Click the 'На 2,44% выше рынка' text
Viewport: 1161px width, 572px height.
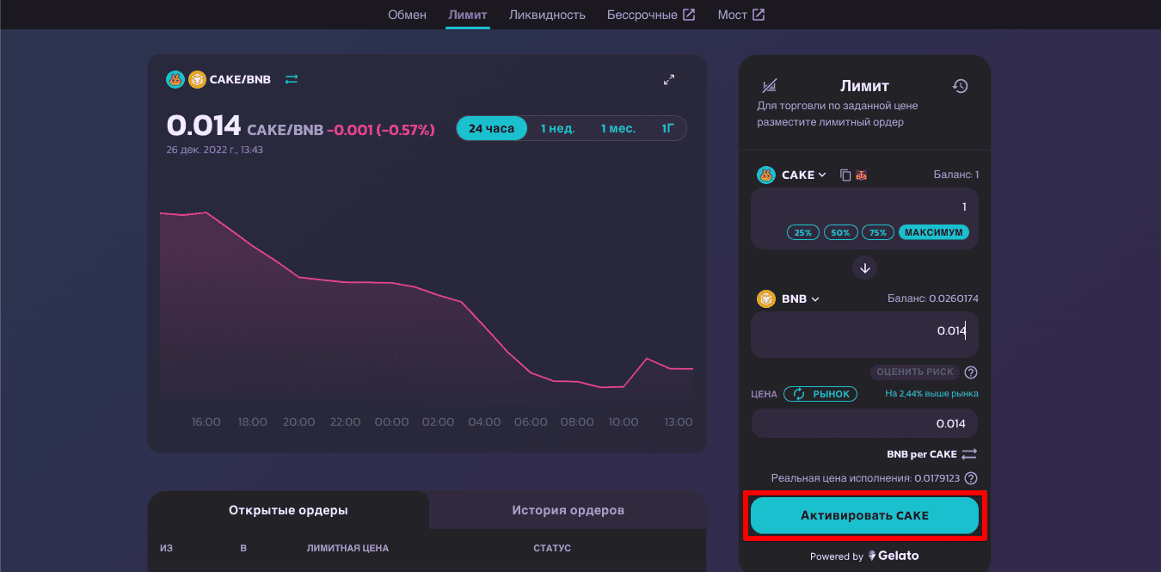coord(931,394)
